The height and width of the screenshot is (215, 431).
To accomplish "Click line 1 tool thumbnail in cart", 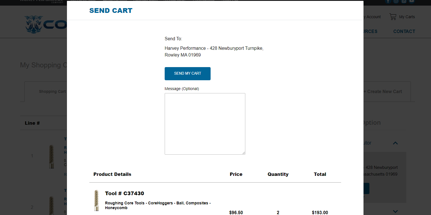I will (51, 156).
